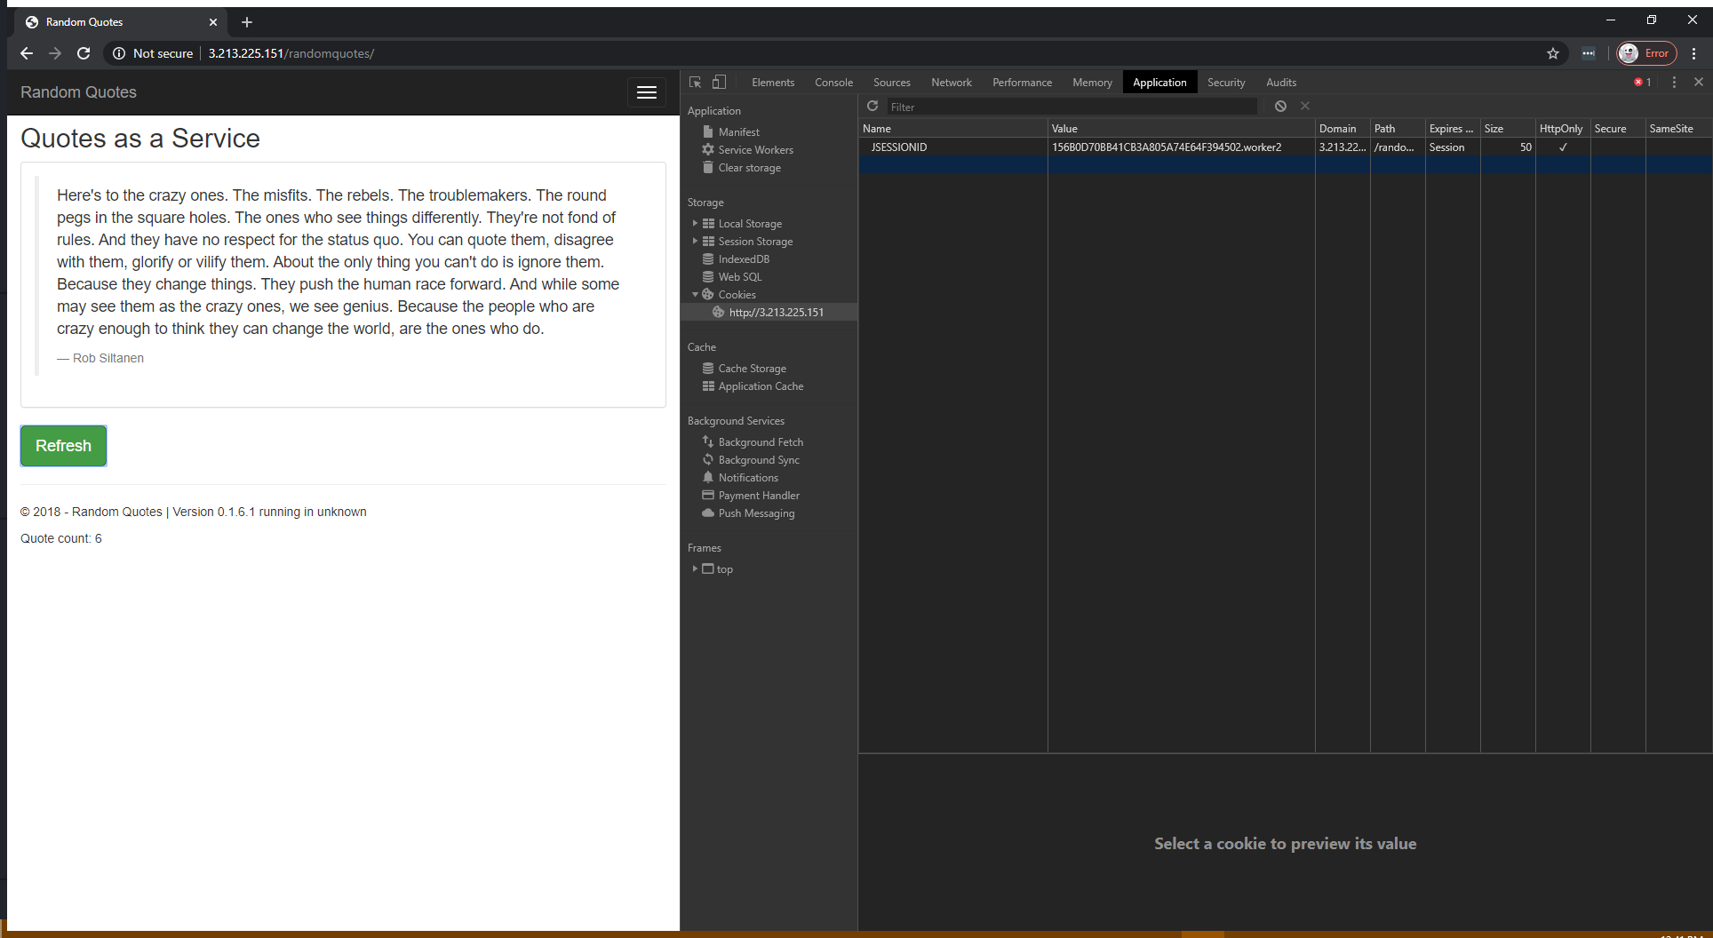Switch to the Console tab

[833, 82]
